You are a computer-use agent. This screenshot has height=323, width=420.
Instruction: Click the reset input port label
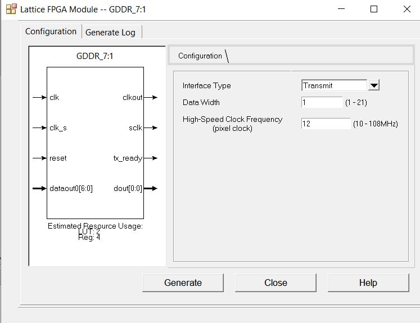coord(58,158)
